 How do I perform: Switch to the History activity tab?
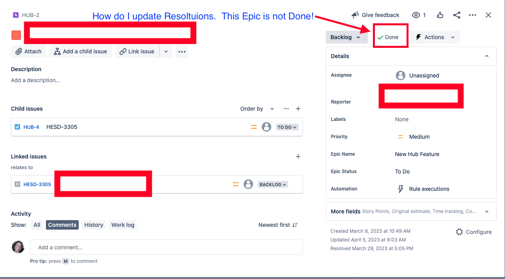pyautogui.click(x=94, y=225)
